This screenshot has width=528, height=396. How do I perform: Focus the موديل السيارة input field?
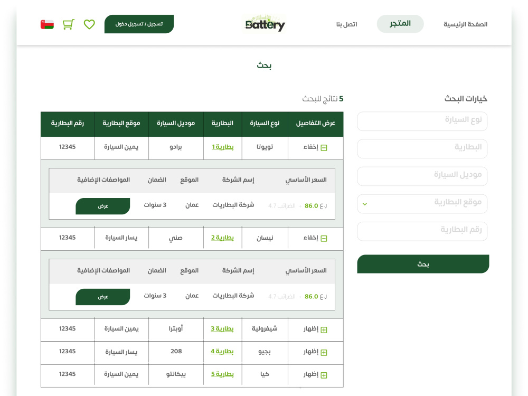point(422,176)
